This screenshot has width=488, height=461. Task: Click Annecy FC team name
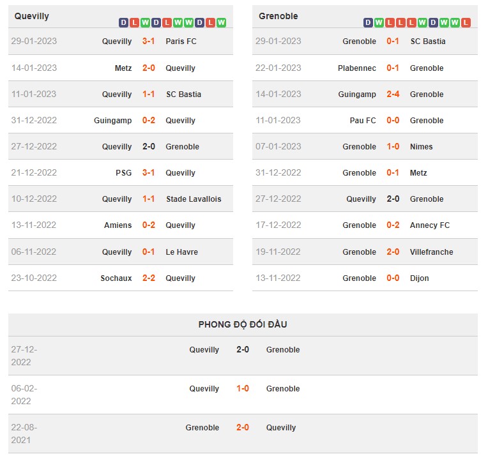coord(429,225)
